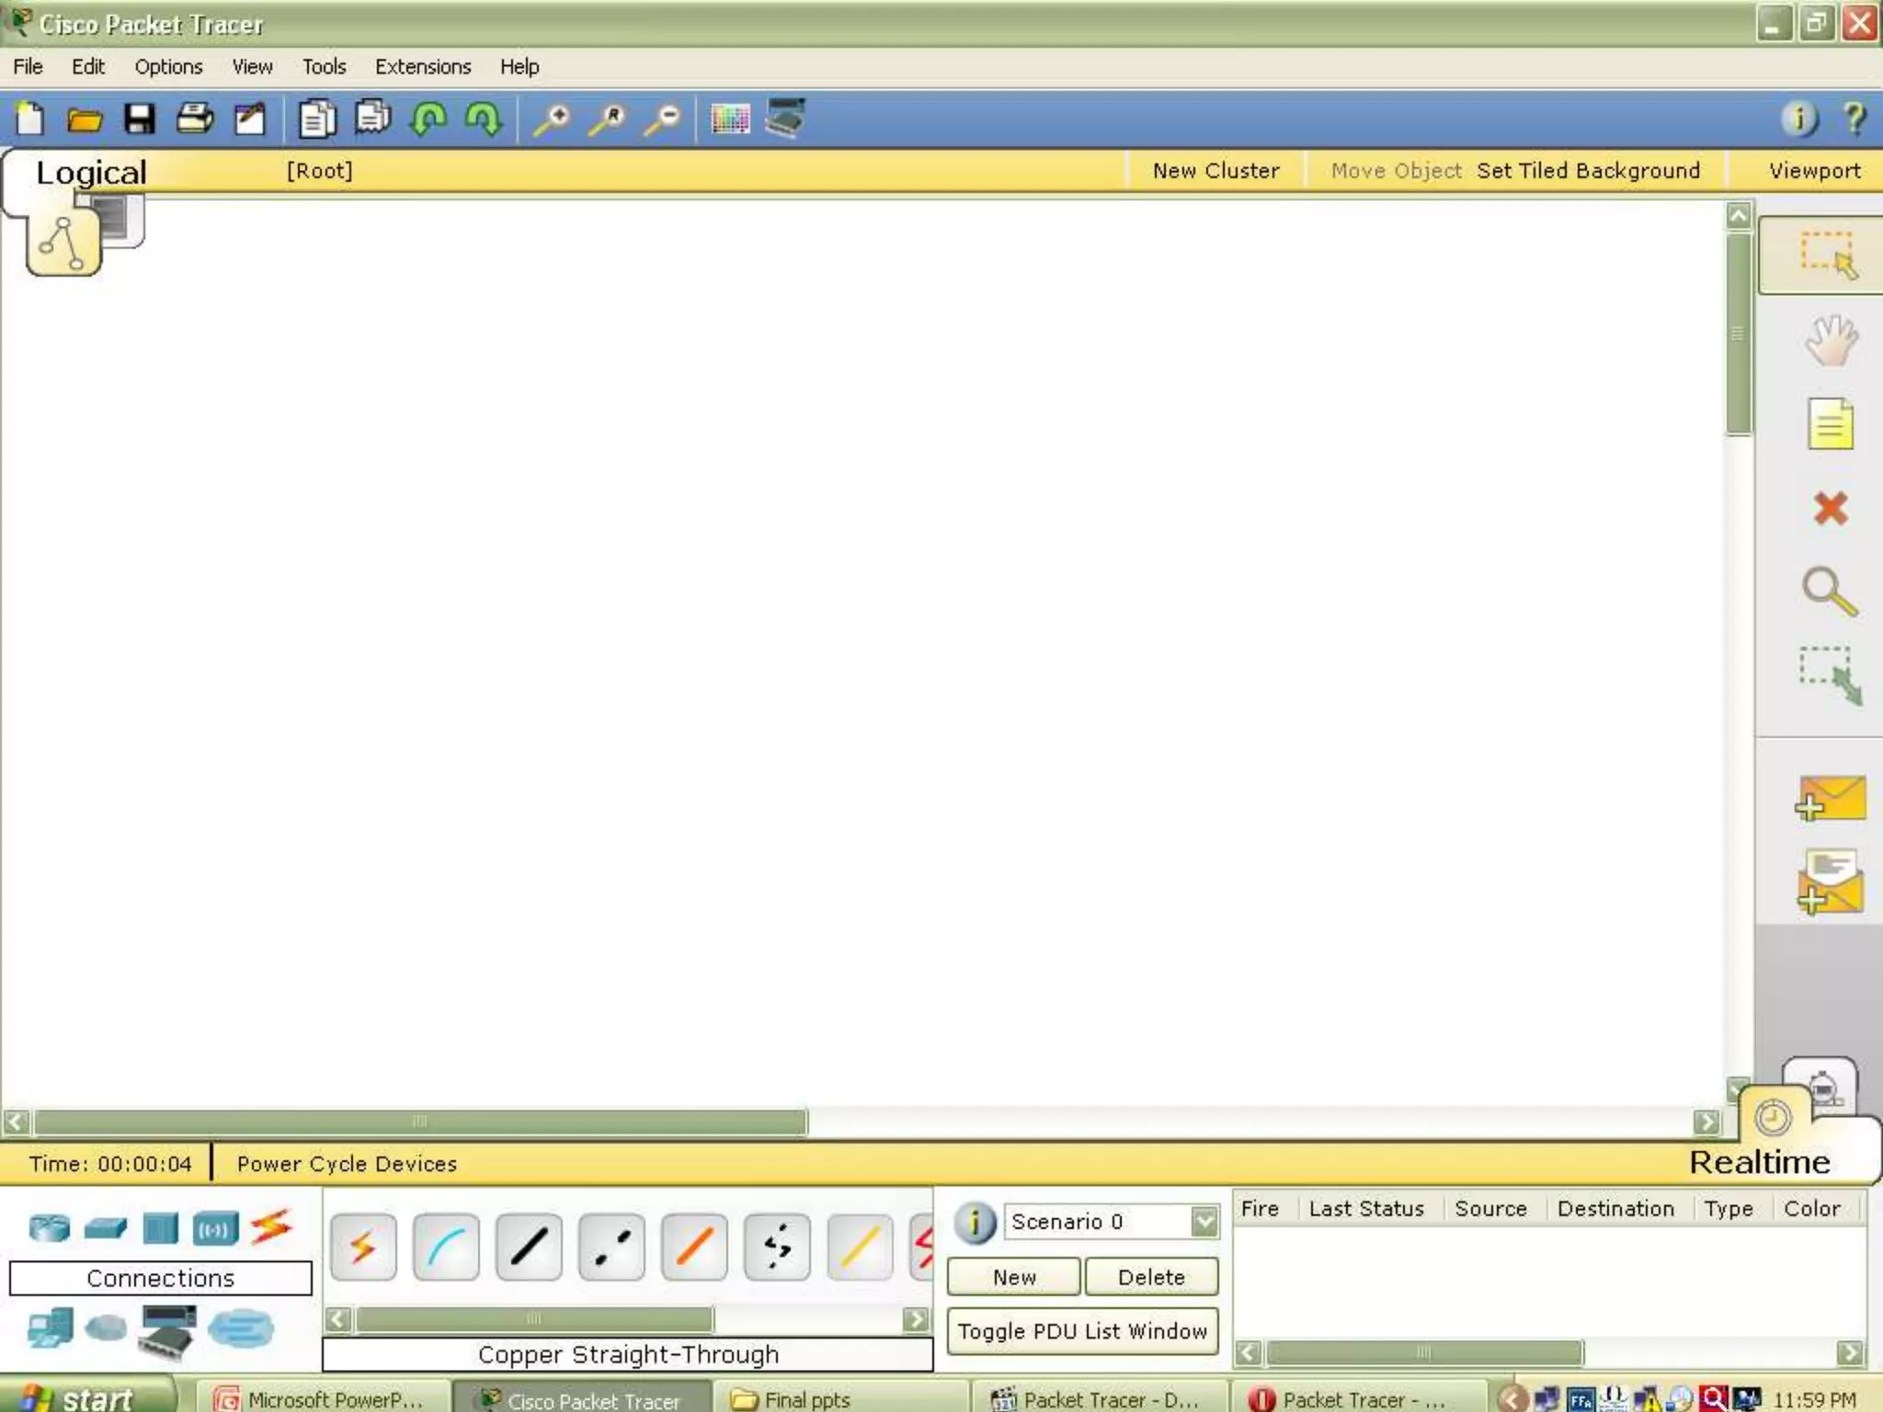Click the Add Simple PDU envelope
The width and height of the screenshot is (1883, 1412).
pyautogui.click(x=1830, y=798)
